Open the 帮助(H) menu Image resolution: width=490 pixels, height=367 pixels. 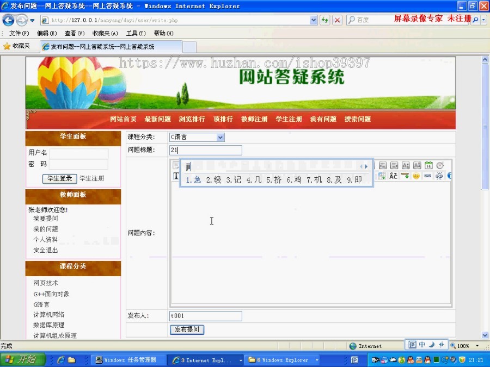pyautogui.click(x=163, y=33)
